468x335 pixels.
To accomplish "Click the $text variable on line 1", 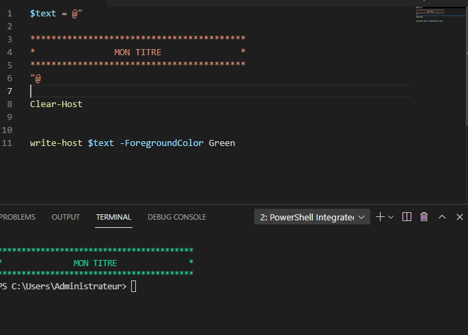I will pos(43,14).
